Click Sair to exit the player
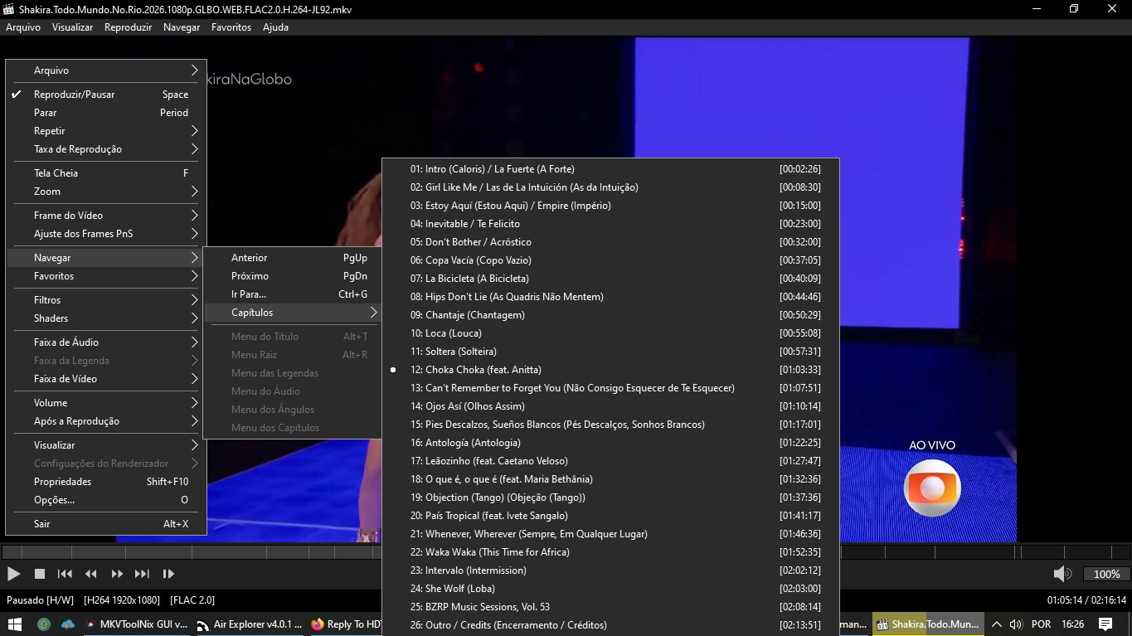1132x636 pixels. point(106,524)
